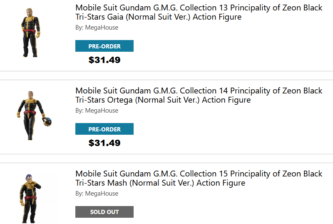
Task: Click the $31.49 price of Ortega figure
Action: pos(104,143)
